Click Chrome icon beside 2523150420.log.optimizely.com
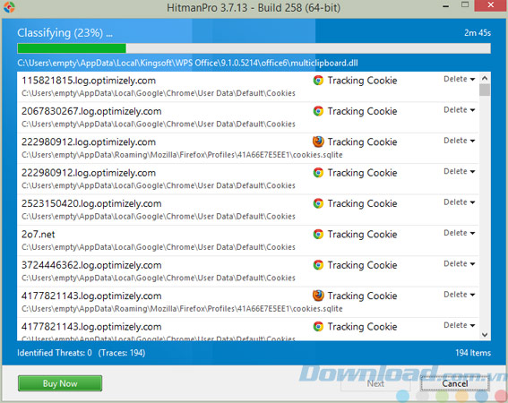 [x=318, y=203]
